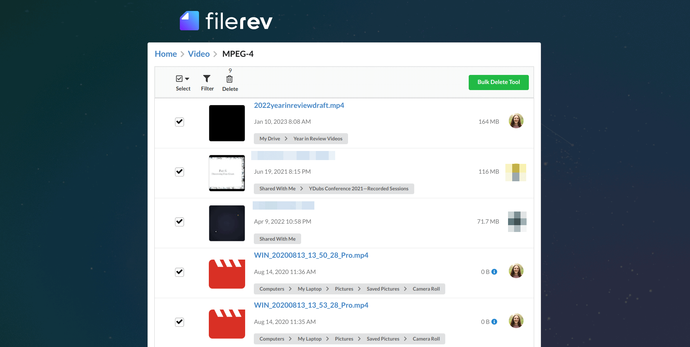This screenshot has height=347, width=690.
Task: Open the Filter funnel tool
Action: [207, 79]
